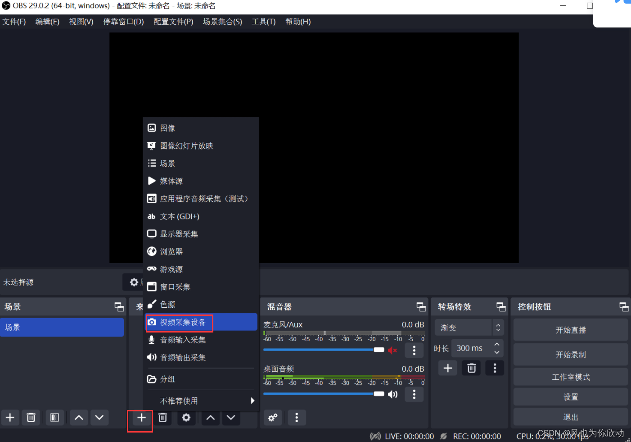Undock the 混音器 panel
Image resolution: width=631 pixels, height=442 pixels.
[x=421, y=307]
